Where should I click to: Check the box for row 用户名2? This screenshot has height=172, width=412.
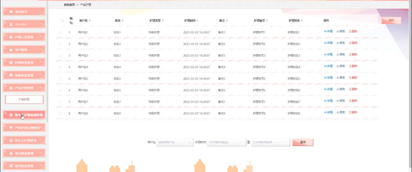point(60,44)
